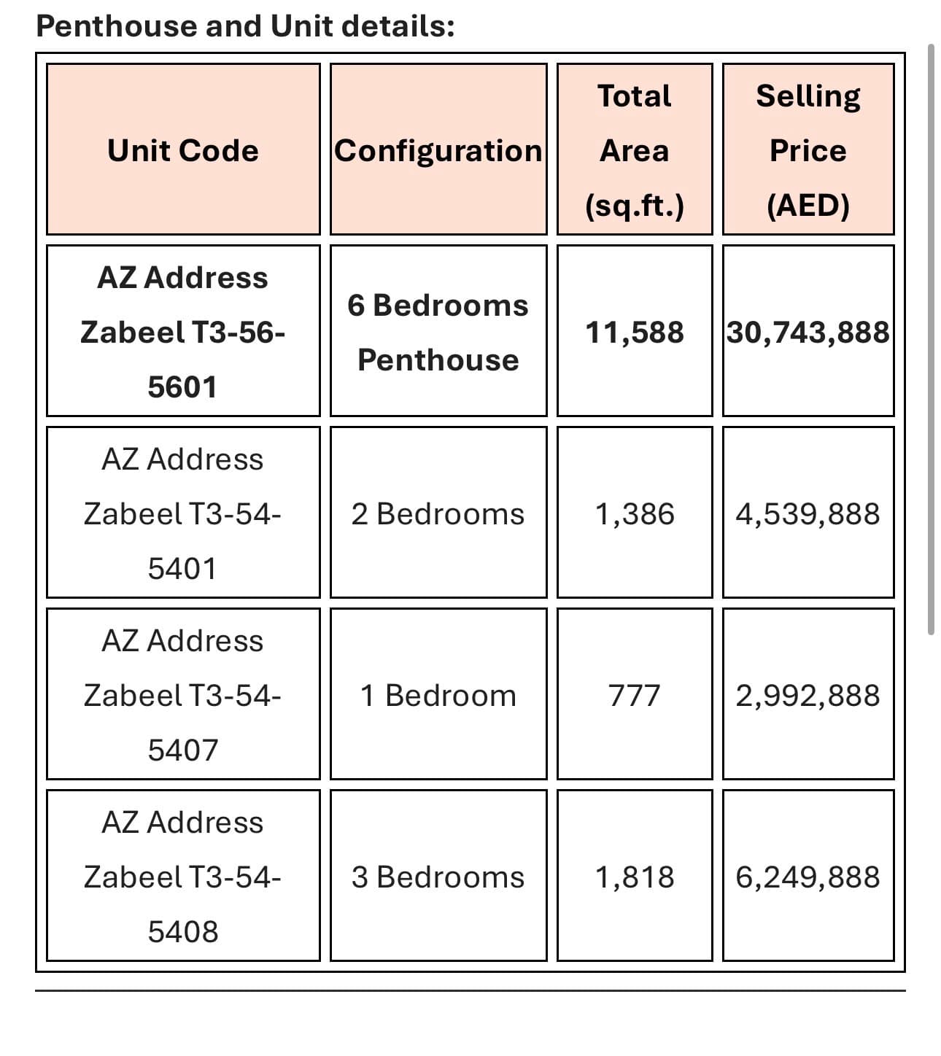Click the 2 Bedrooms configuration cell
Screen dimensions: 941x1056
click(x=438, y=512)
